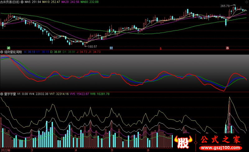Click the red $ marker icon
The image size is (249, 152).
[x=161, y=49]
